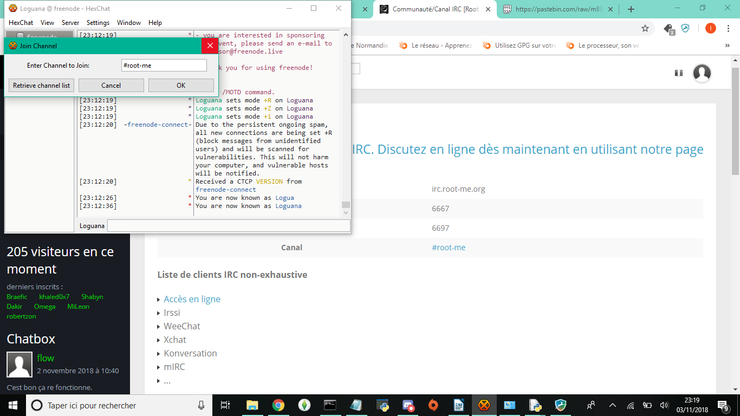Click member name Shabyn
The image size is (740, 416).
click(92, 297)
